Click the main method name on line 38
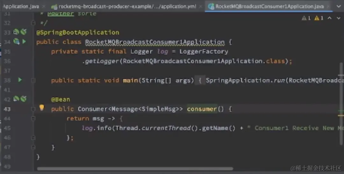The image size is (344, 174). click(x=130, y=80)
